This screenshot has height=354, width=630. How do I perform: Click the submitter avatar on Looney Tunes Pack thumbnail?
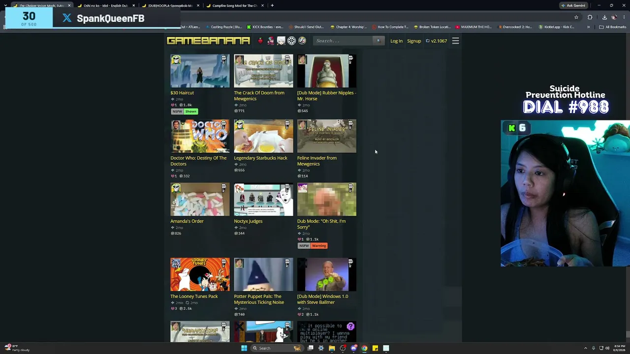(176, 264)
